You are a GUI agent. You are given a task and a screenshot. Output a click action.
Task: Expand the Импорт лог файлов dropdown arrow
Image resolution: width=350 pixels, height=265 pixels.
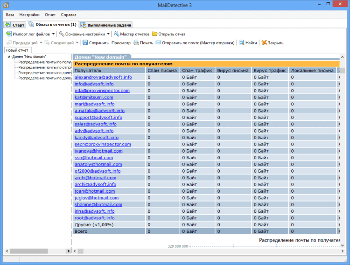53,34
